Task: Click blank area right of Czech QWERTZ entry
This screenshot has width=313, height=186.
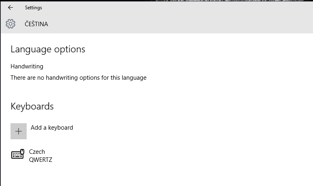Action: click(x=182, y=155)
